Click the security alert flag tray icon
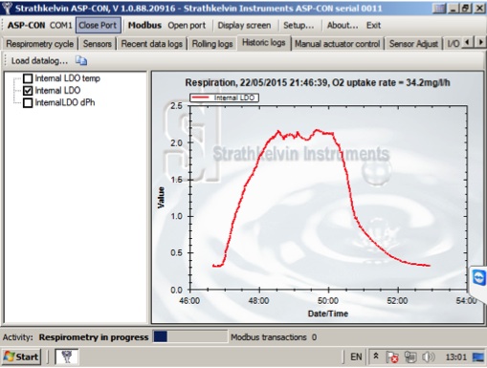Screen dimensions: 487x368 pyautogui.click(x=392, y=357)
